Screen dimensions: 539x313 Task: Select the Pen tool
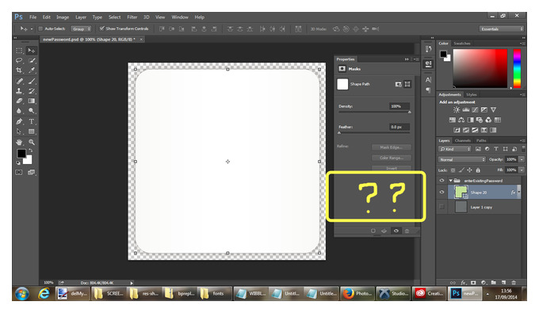19,121
